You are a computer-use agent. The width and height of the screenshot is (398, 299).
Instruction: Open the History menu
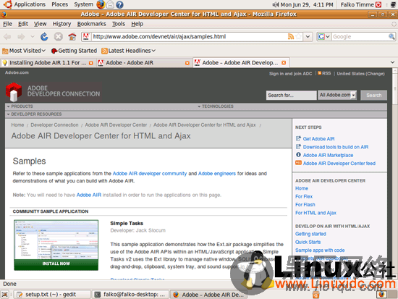(62, 24)
